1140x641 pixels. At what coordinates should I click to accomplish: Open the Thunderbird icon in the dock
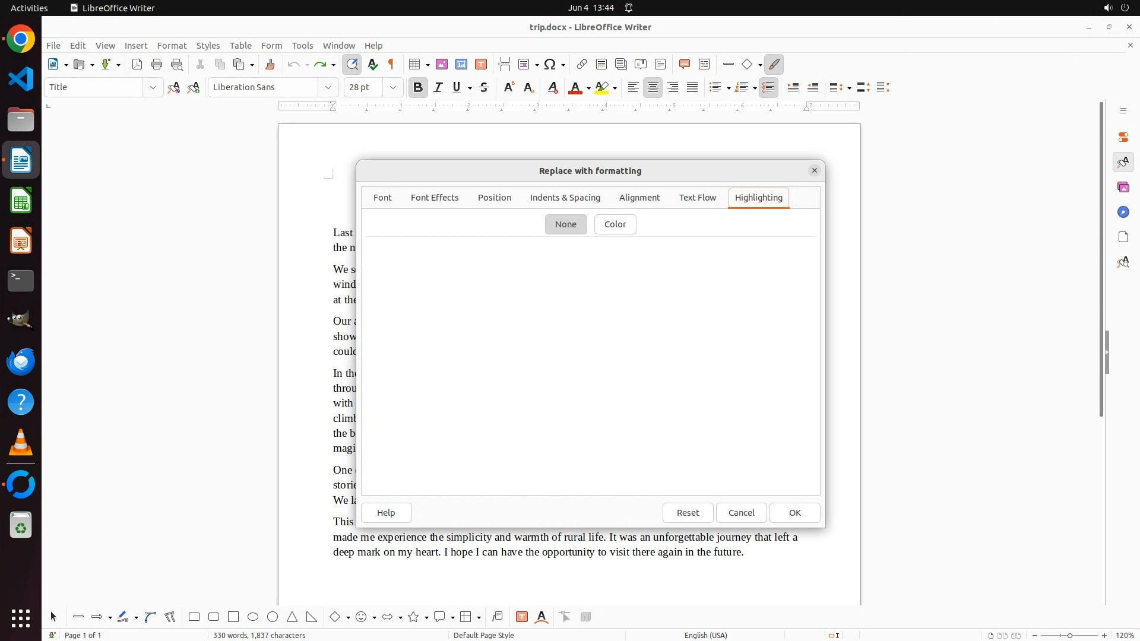click(21, 361)
